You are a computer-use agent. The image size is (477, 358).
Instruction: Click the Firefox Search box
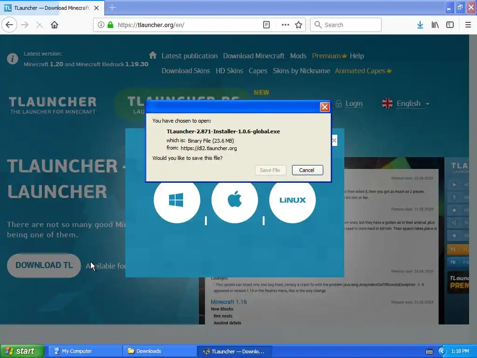pos(346,25)
